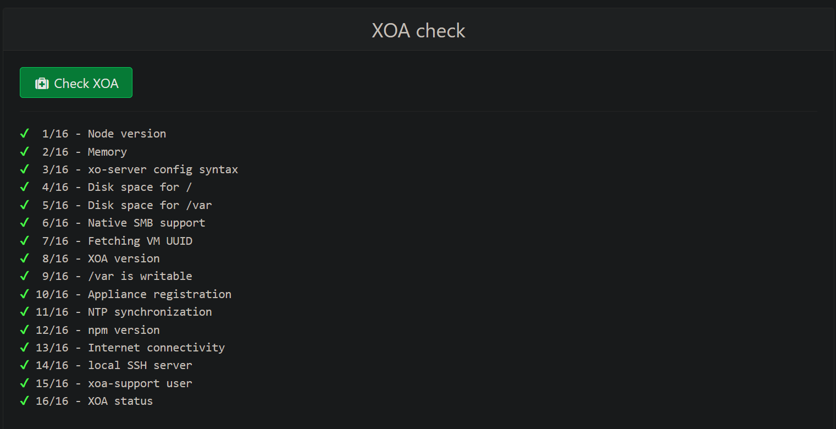Click checkmark beside XOA status

pos(24,401)
